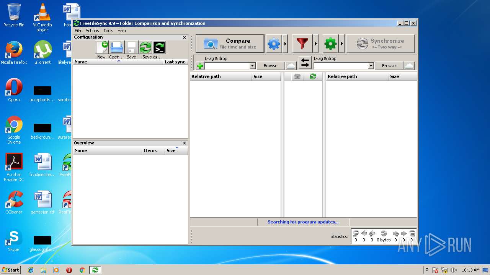The width and height of the screenshot is (490, 275).
Task: Click the system tray volume icon
Action: (x=454, y=270)
